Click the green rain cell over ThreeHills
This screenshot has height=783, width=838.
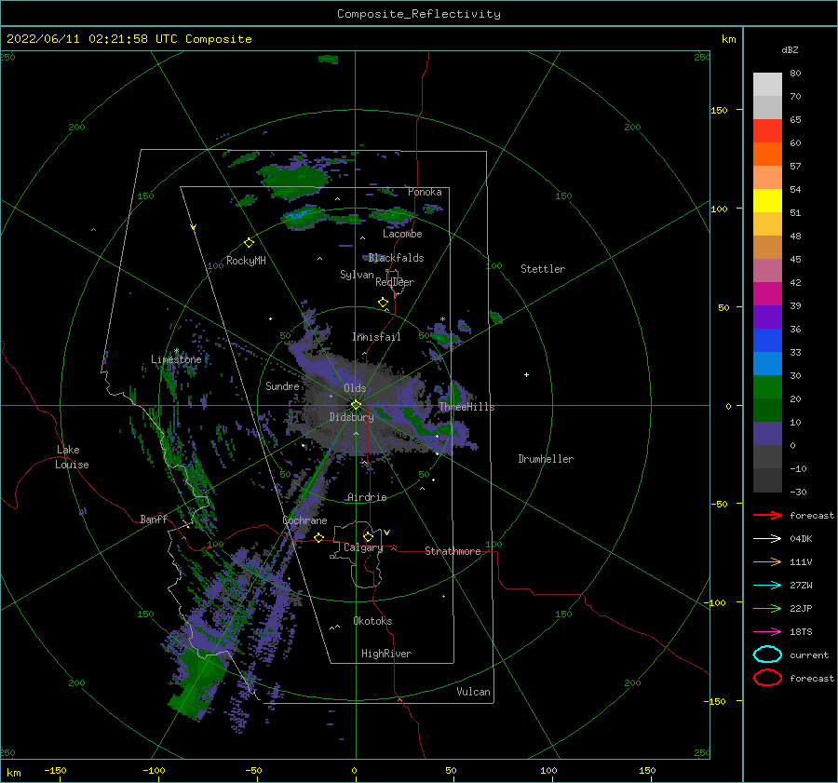coord(454,395)
